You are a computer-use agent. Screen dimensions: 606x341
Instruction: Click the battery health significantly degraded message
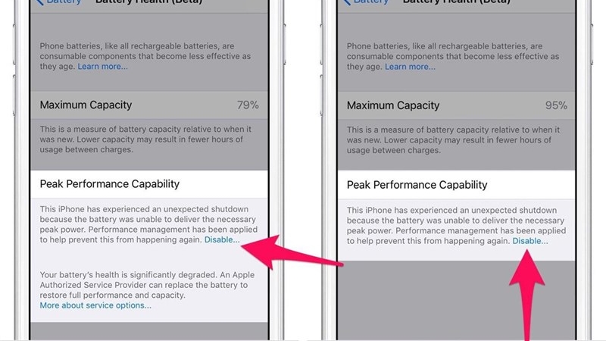click(x=147, y=285)
